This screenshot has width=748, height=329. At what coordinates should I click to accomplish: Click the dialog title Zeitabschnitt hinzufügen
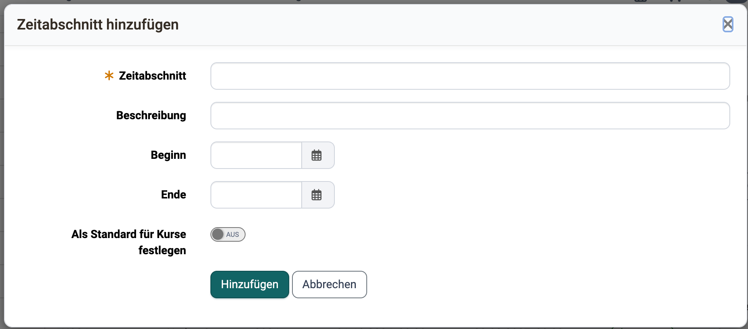98,25
